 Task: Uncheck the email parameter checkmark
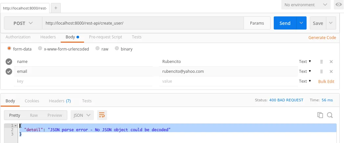[9, 71]
